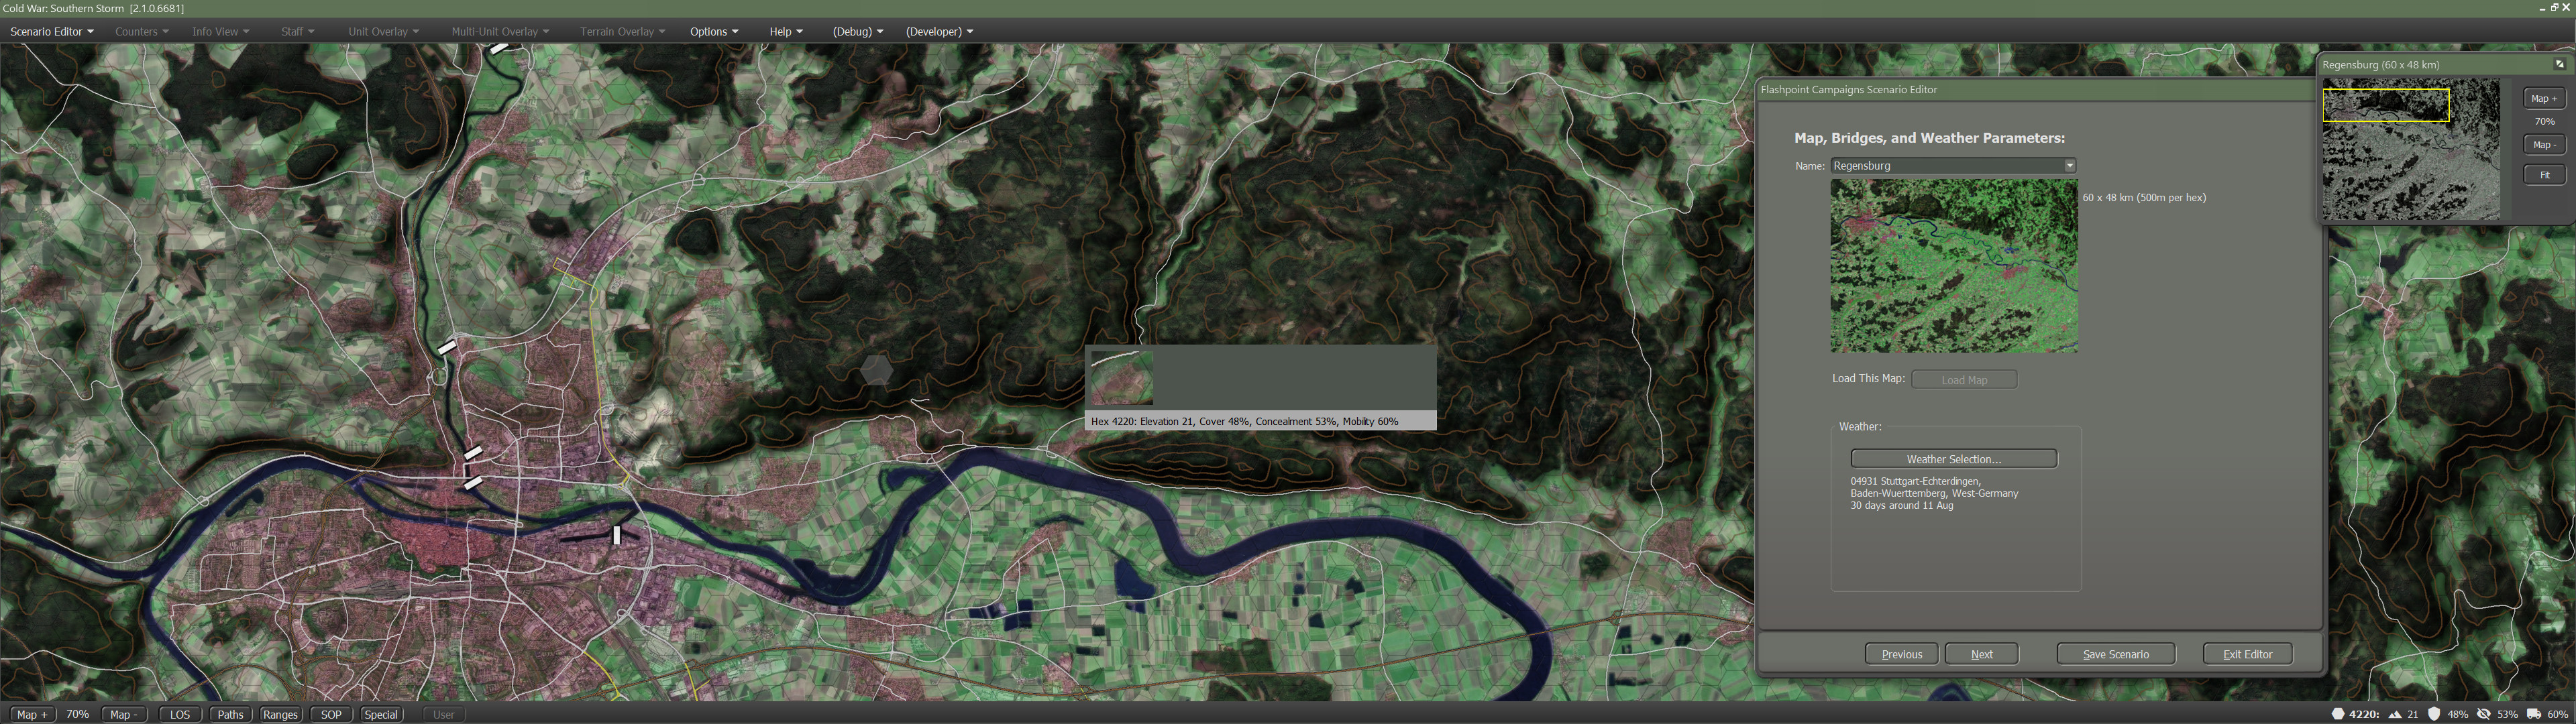
Task: Click the hex ID icon in status bar
Action: coord(2338,714)
